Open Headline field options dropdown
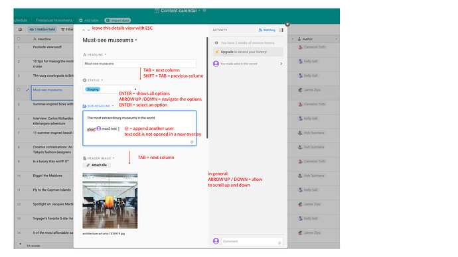Screen dimensions: 458x257 tap(106, 54)
